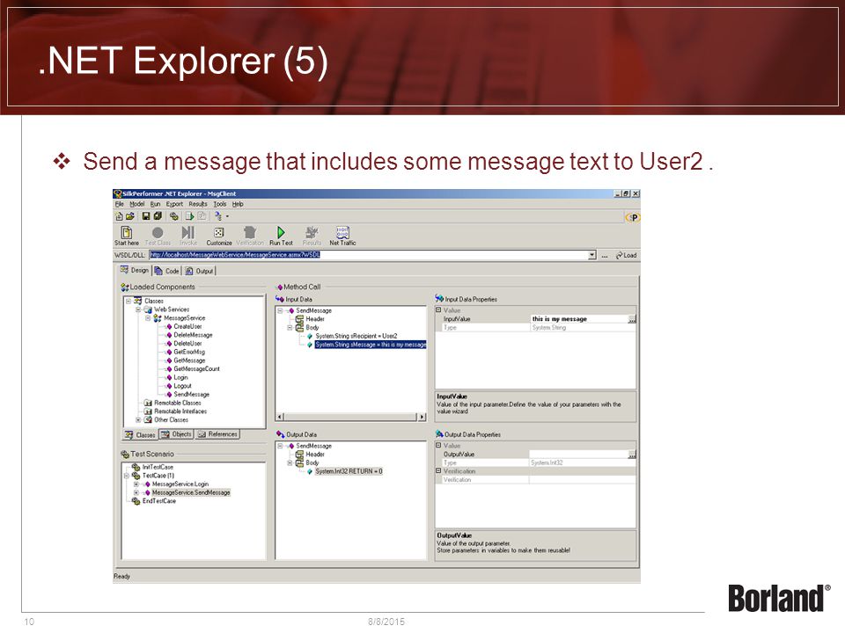Click the Save floppy disk icon

146,216
